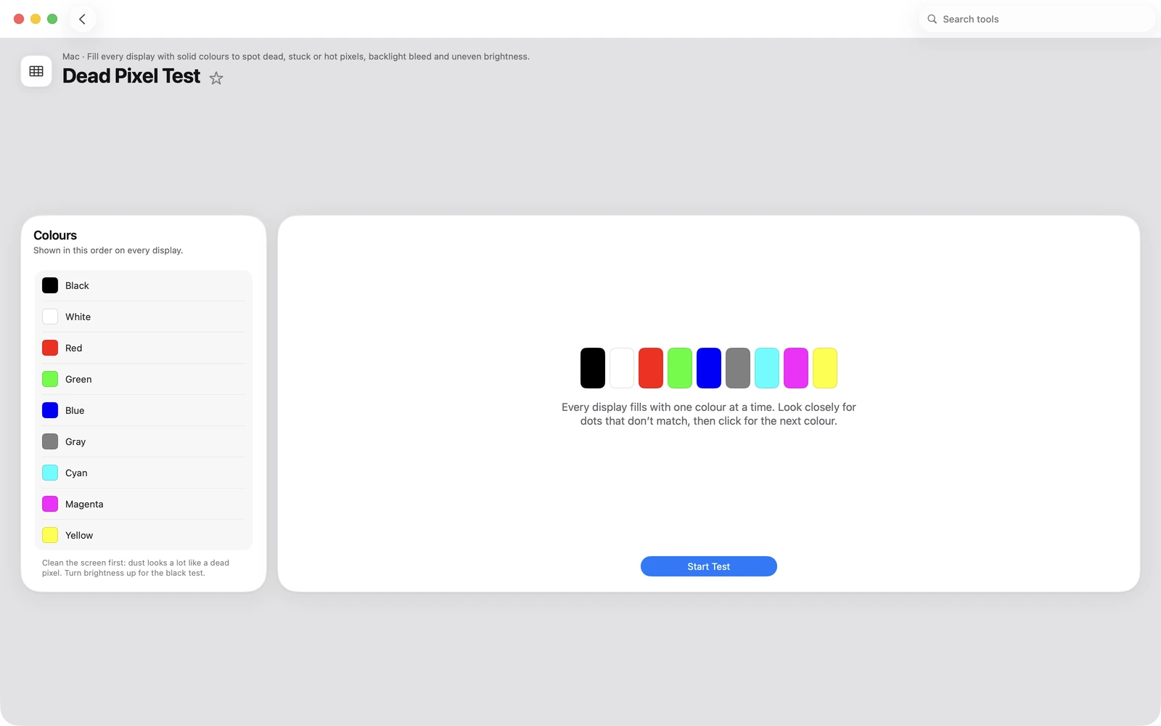The image size is (1161, 726).
Task: Click the "White" label text
Action: click(78, 317)
